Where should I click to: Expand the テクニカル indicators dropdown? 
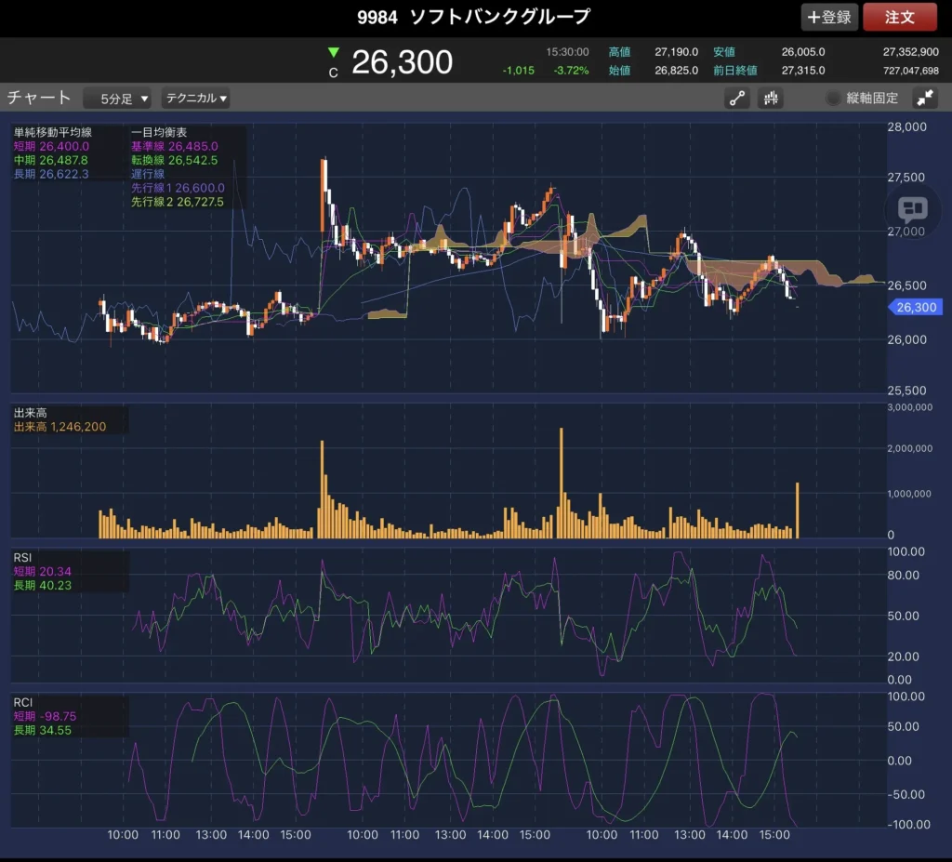point(196,99)
